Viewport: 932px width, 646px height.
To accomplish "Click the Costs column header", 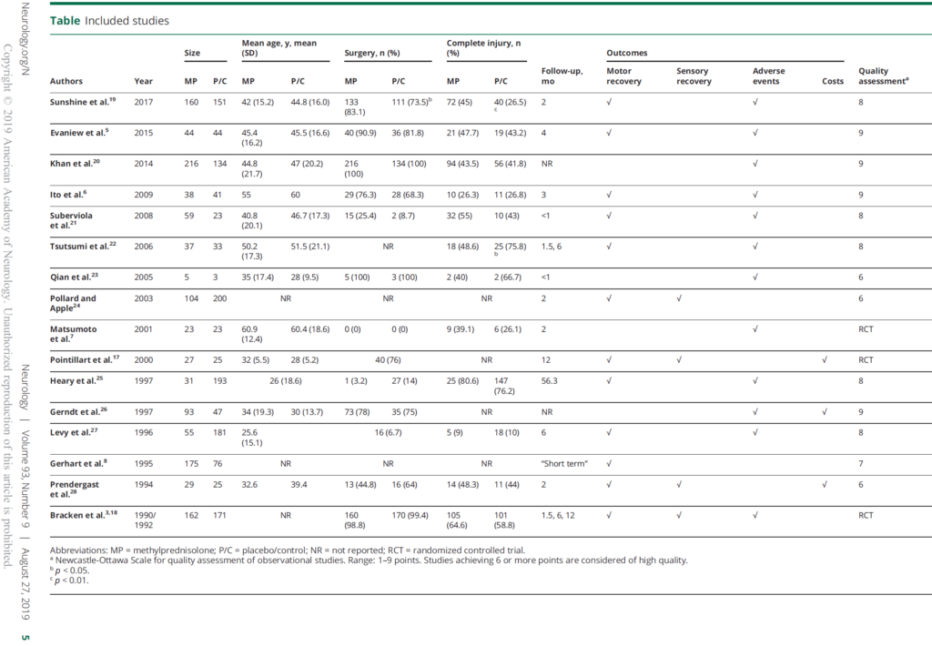I will pyautogui.click(x=833, y=81).
